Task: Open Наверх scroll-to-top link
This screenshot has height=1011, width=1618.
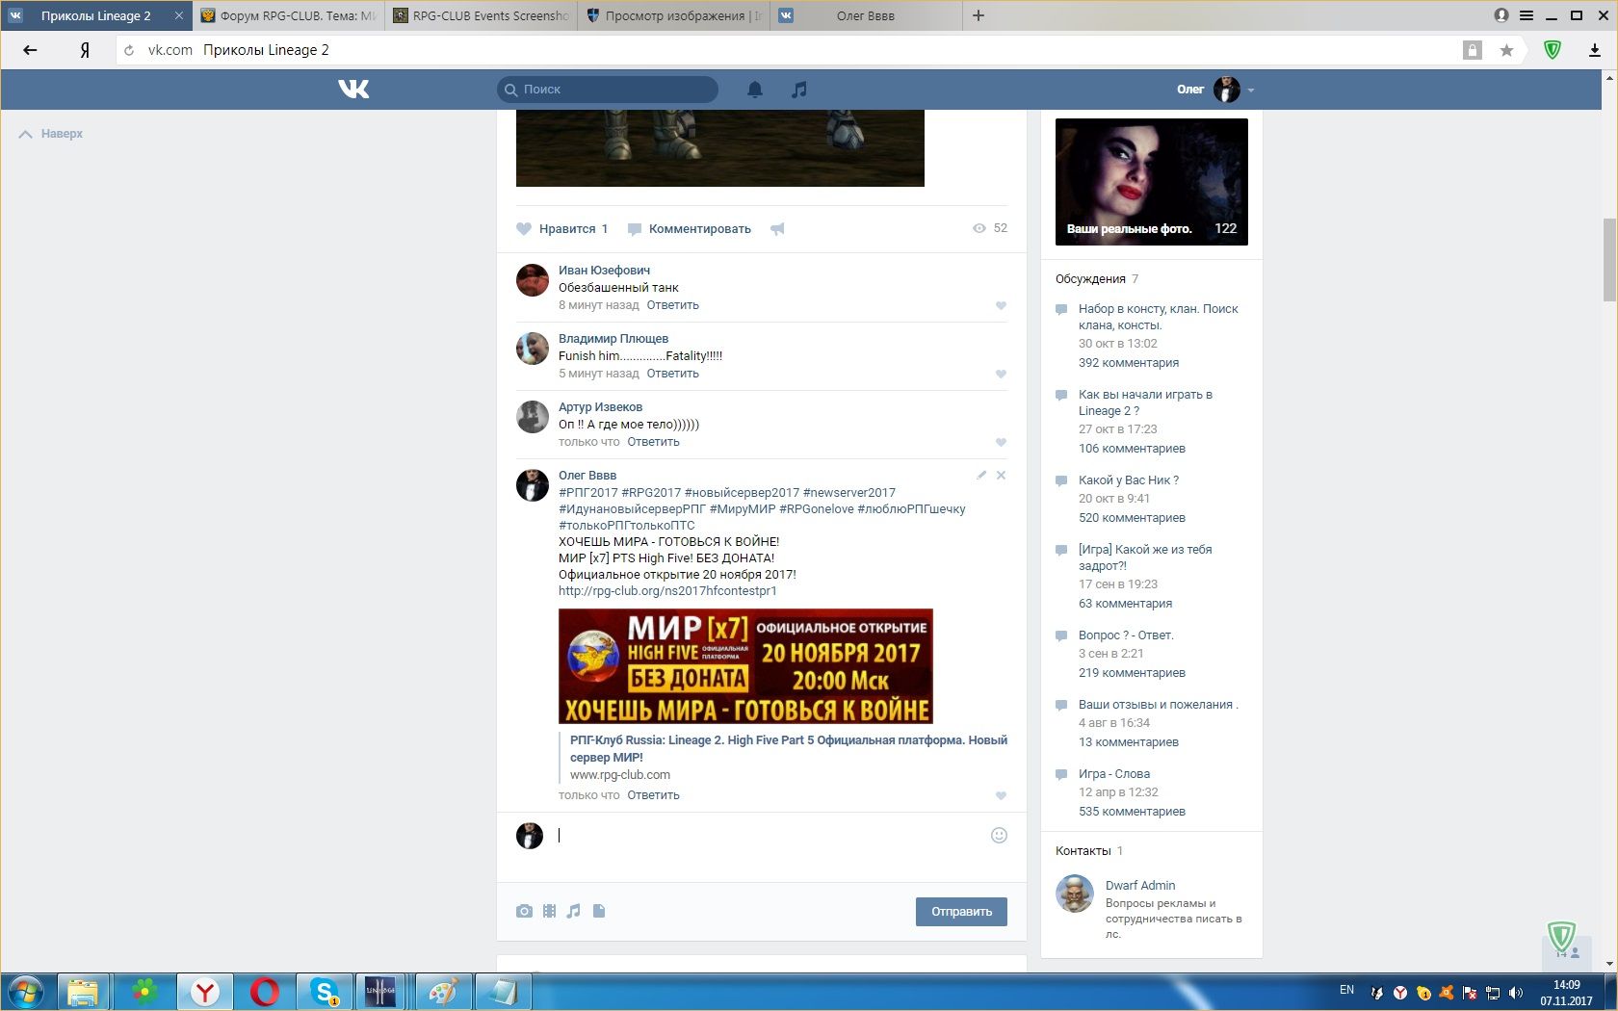Action: [x=51, y=134]
